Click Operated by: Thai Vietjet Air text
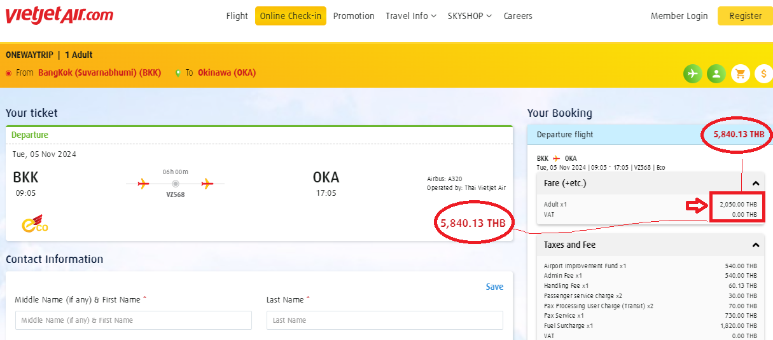Image resolution: width=773 pixels, height=340 pixels. click(x=466, y=188)
